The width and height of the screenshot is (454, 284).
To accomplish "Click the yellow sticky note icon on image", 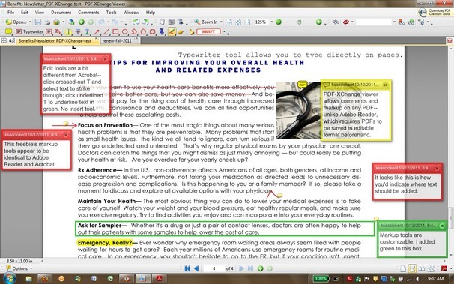I will coord(302,85).
